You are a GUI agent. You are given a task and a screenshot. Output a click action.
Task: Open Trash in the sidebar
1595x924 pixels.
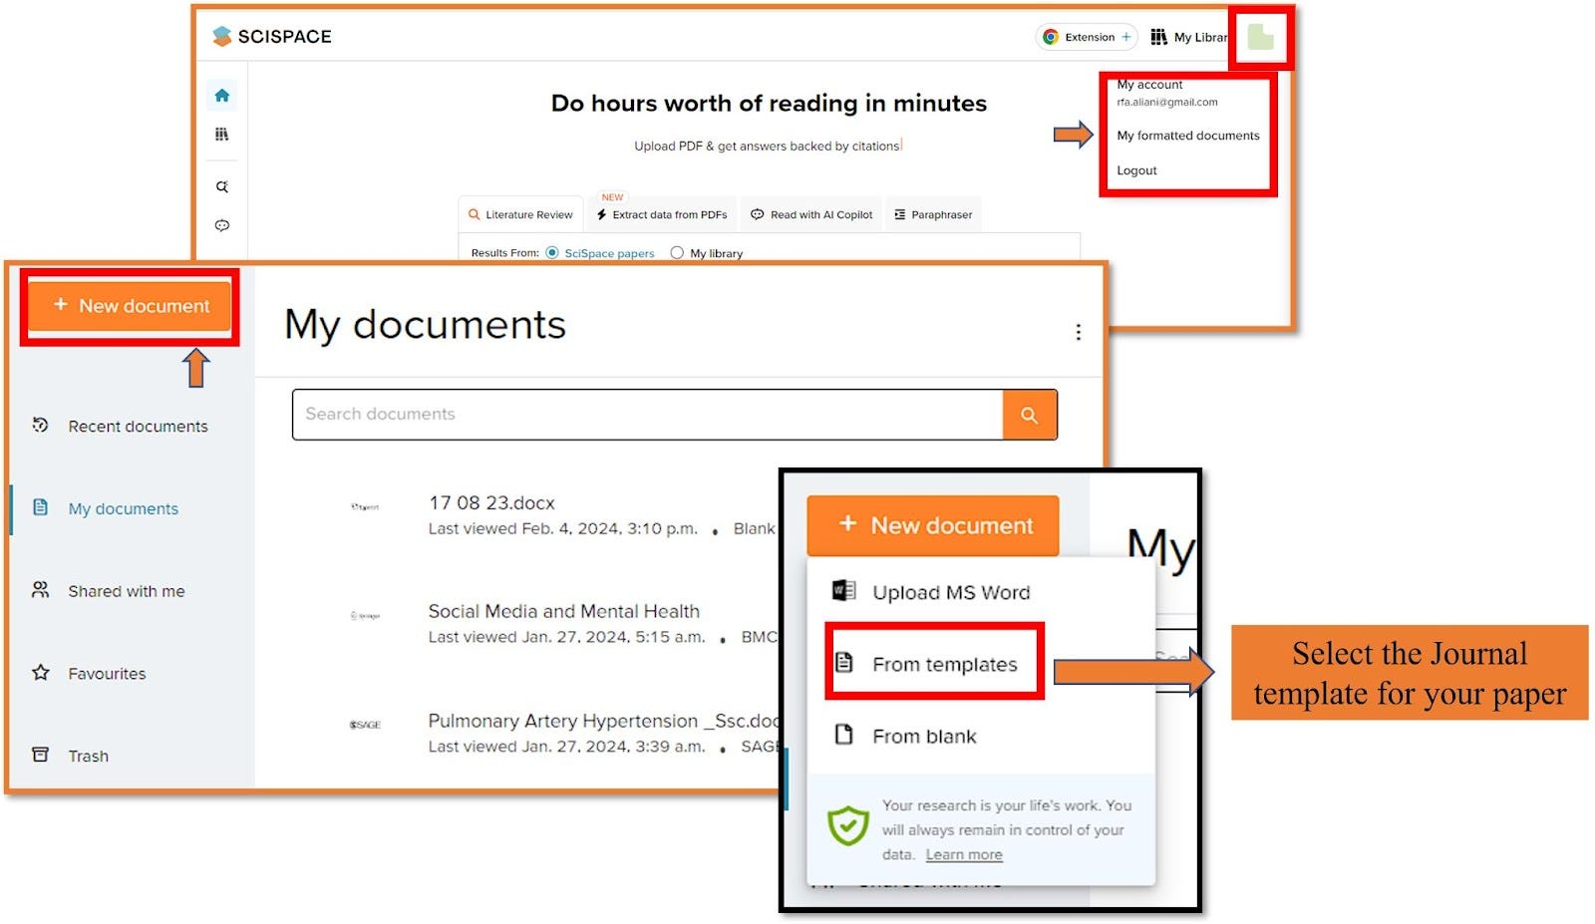coord(88,757)
